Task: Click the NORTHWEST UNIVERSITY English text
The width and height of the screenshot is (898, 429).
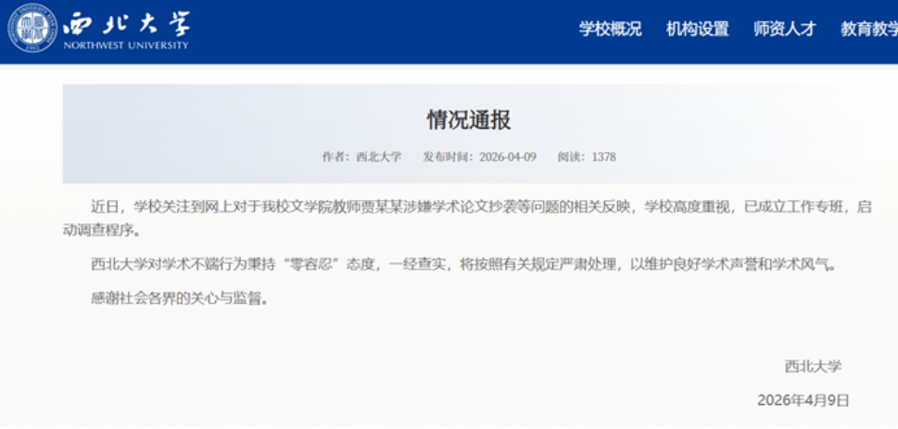Action: click(x=125, y=45)
